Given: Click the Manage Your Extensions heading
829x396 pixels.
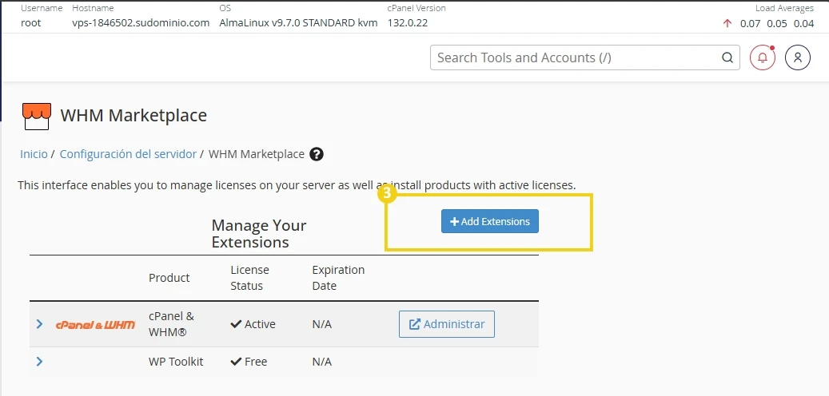Looking at the screenshot, I should click(258, 233).
